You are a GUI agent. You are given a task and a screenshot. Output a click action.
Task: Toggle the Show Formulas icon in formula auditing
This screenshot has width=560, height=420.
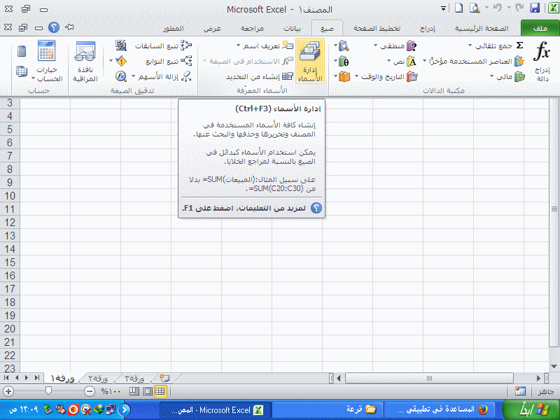[x=121, y=45]
